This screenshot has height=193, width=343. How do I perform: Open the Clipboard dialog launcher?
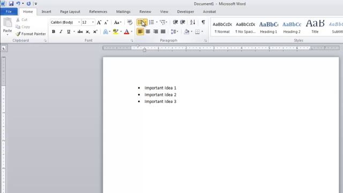(45, 41)
